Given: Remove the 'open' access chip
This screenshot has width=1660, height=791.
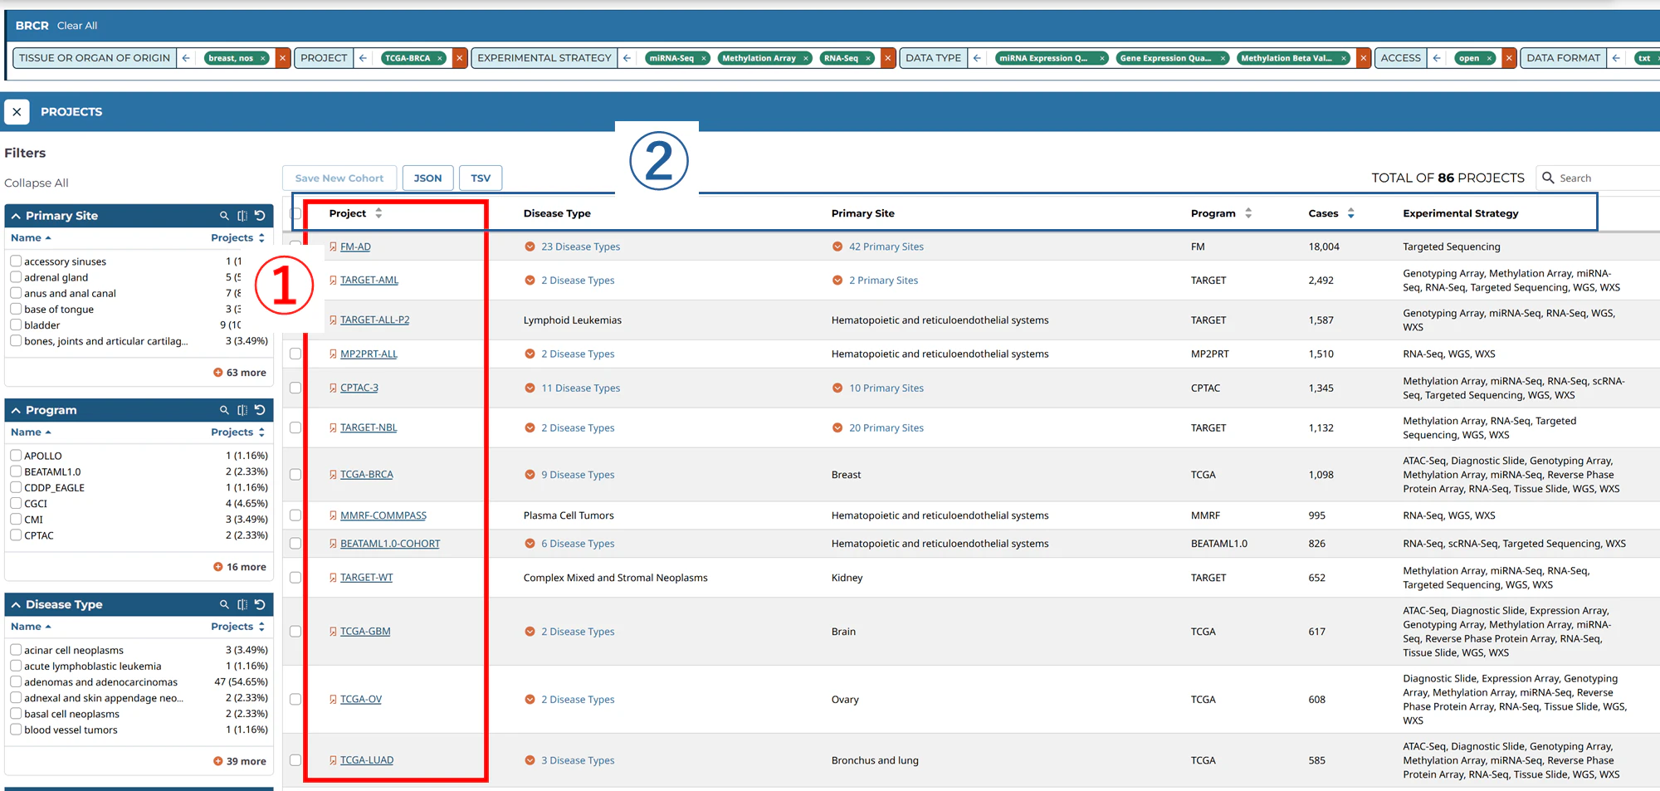Looking at the screenshot, I should click(1490, 58).
